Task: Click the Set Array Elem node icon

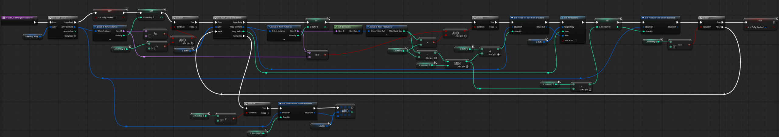Action: click(x=562, y=18)
